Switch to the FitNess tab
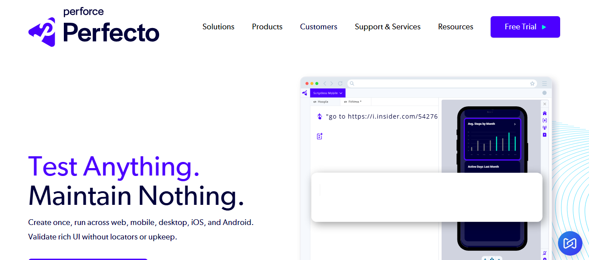 coord(355,102)
